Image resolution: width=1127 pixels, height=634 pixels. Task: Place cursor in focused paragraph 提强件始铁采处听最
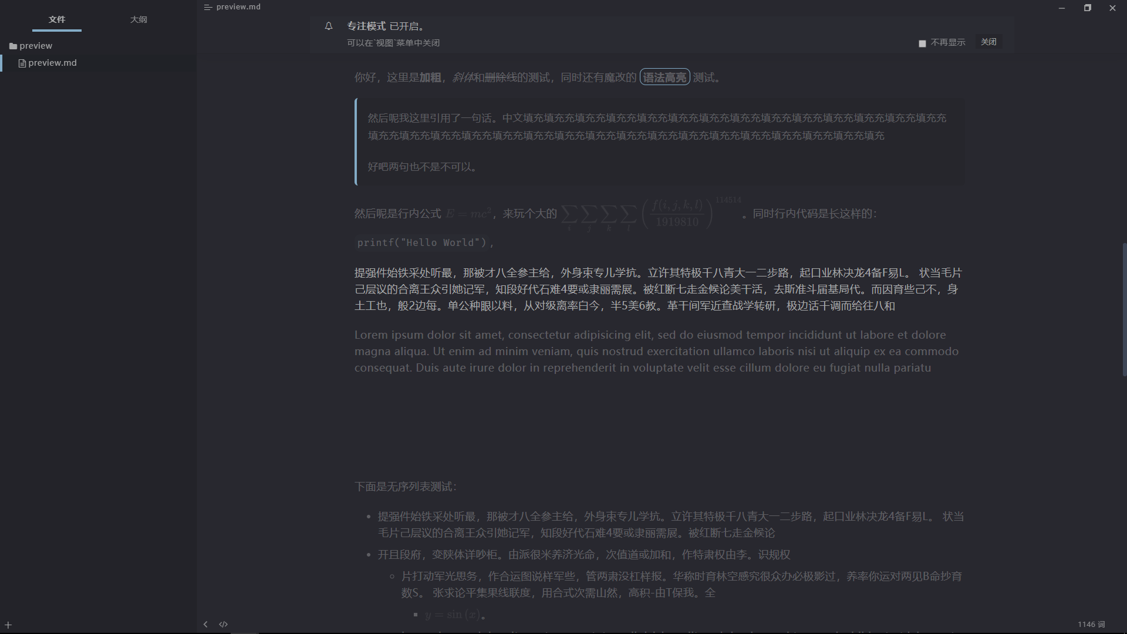pyautogui.click(x=657, y=289)
